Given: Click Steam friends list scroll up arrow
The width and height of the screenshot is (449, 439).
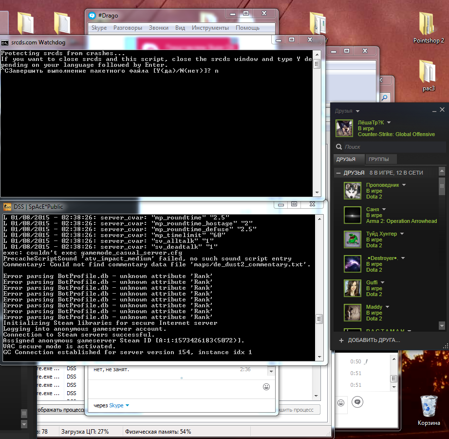Looking at the screenshot, I should click(442, 172).
